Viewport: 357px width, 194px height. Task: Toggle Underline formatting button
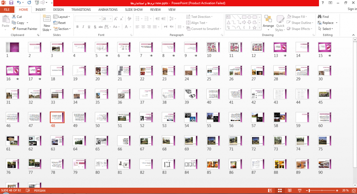point(89,27)
